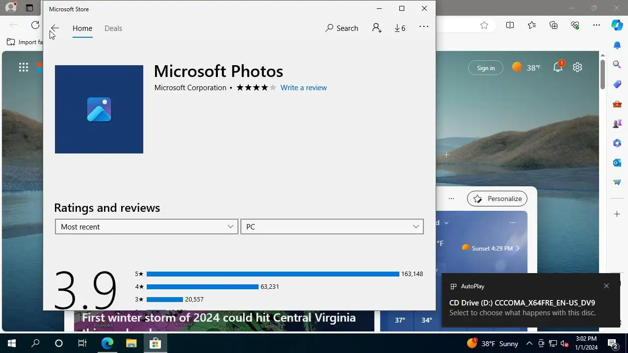Open weather card more options
Image resolution: width=628 pixels, height=353 pixels.
(513, 223)
